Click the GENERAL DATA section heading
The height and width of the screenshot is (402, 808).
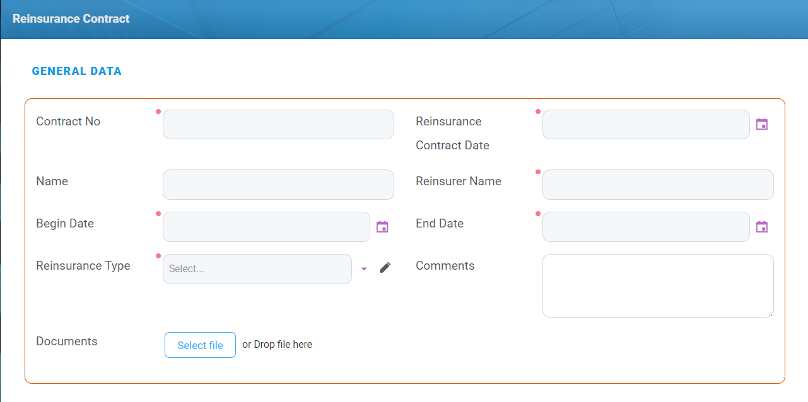pyautogui.click(x=77, y=71)
